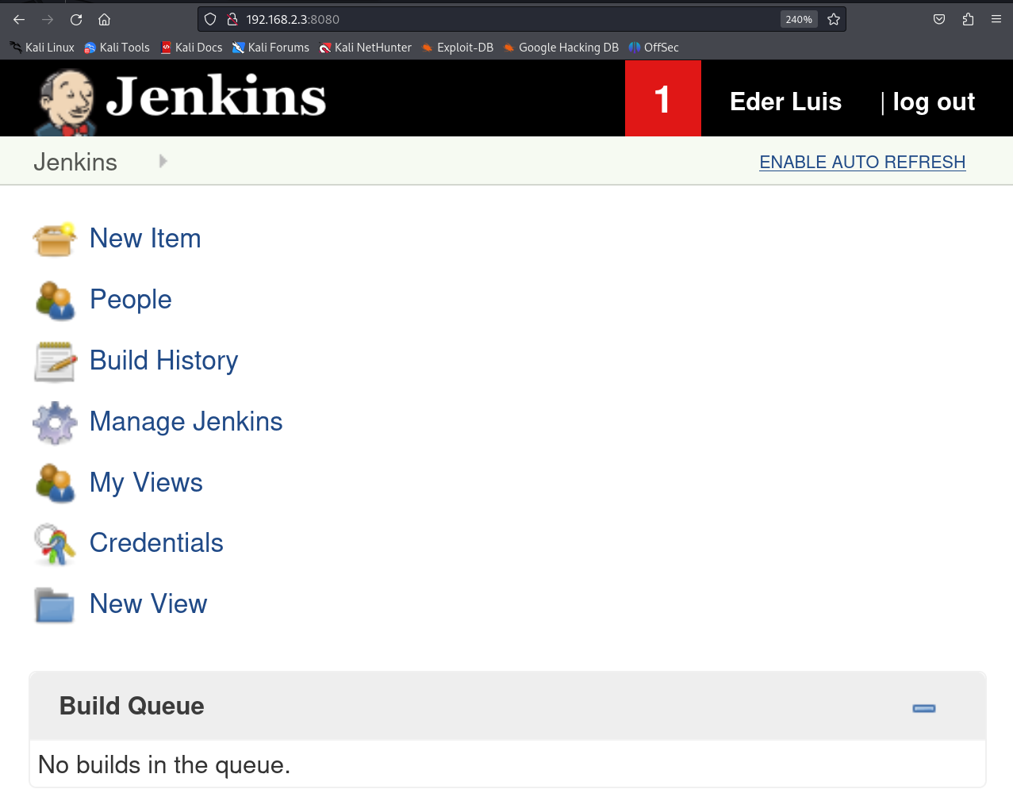Open the Exploit-DB bookmark
The image size is (1013, 793).
457,48
